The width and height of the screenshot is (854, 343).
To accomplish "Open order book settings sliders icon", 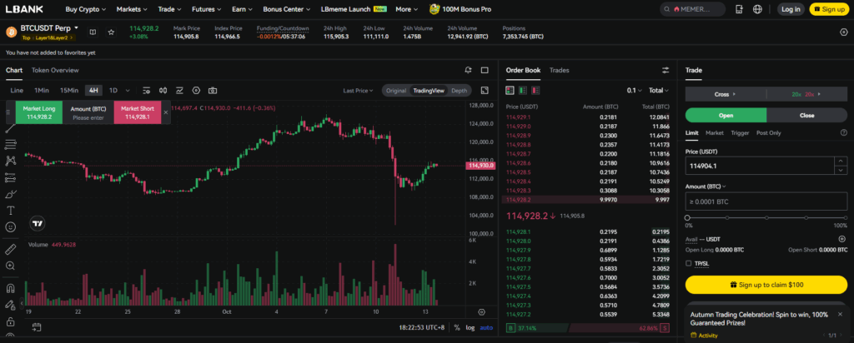I will (666, 71).
